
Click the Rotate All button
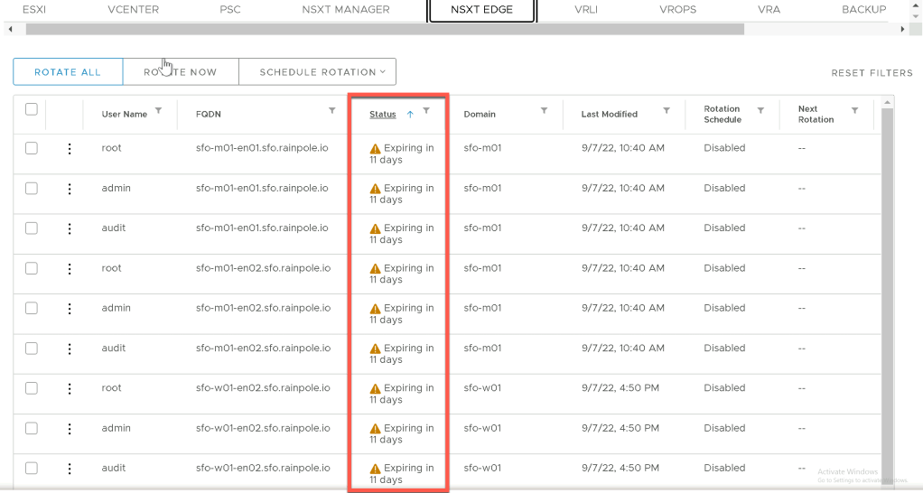click(x=68, y=72)
